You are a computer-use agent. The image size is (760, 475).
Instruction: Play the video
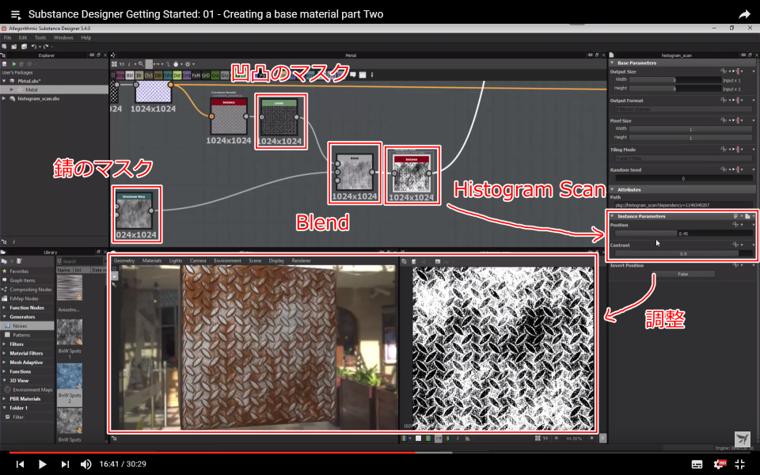click(x=42, y=465)
